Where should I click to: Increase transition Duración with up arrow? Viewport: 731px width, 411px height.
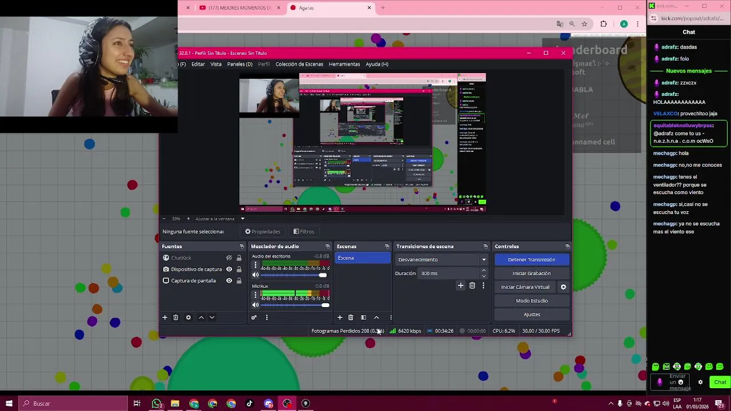click(x=484, y=271)
